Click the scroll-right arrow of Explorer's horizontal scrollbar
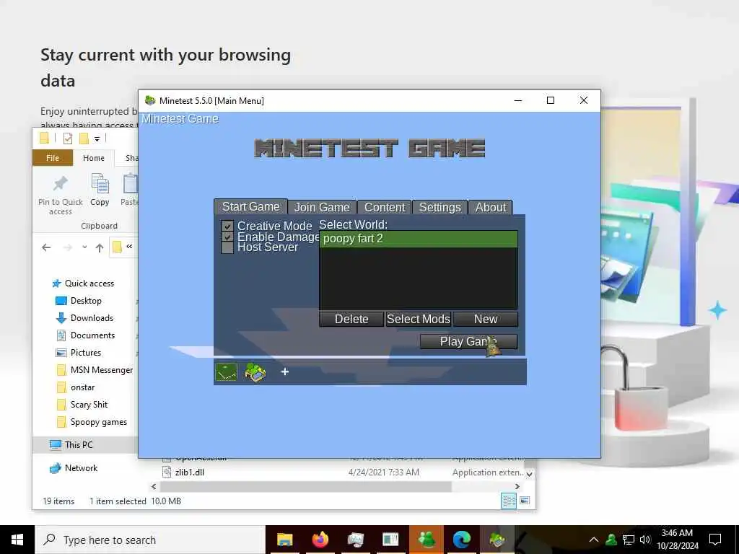 coord(517,486)
